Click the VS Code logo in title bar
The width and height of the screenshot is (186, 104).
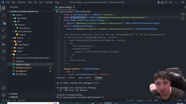pyautogui.click(x=3, y=2)
